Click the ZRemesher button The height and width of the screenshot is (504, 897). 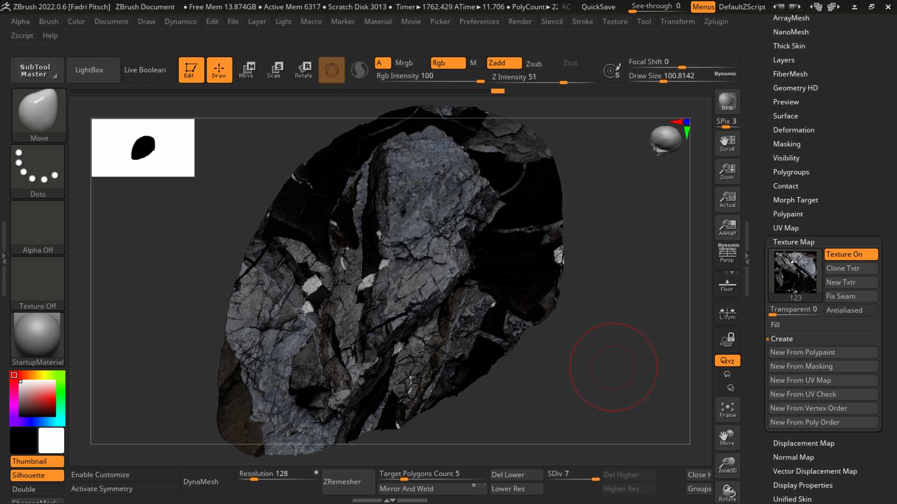(348, 481)
